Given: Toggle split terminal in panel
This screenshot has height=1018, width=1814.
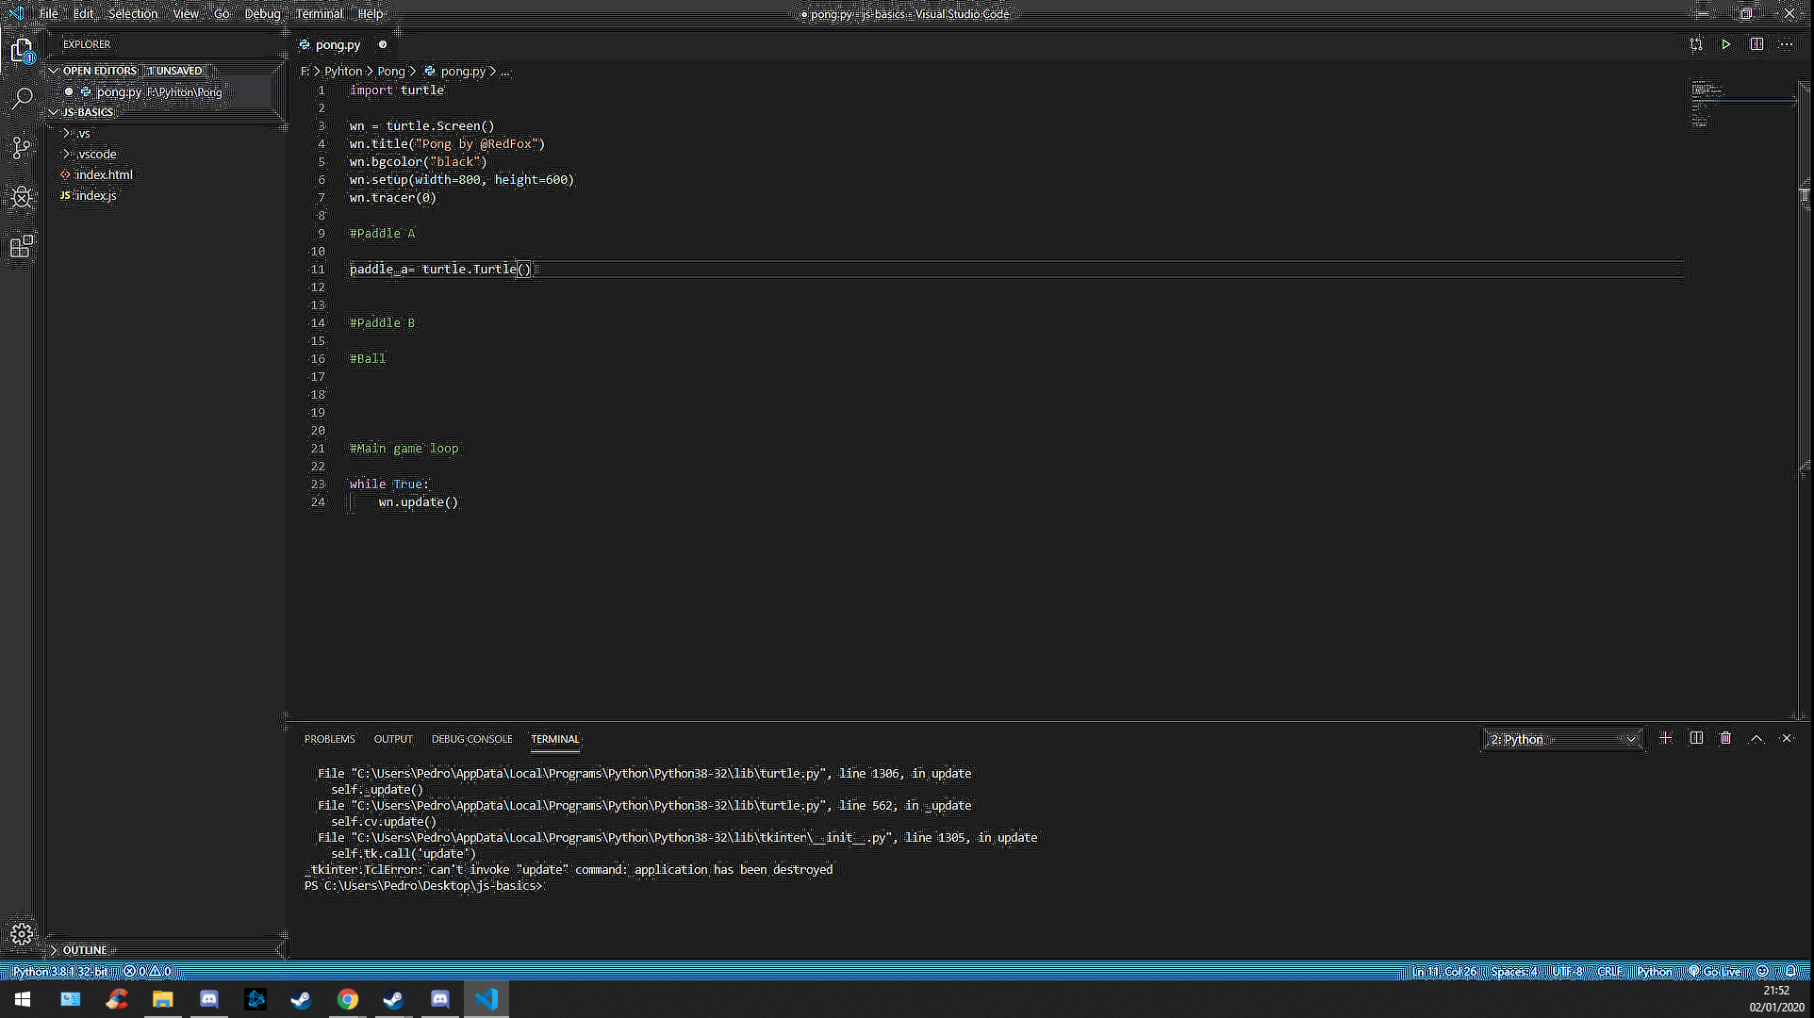Looking at the screenshot, I should pyautogui.click(x=1696, y=739).
